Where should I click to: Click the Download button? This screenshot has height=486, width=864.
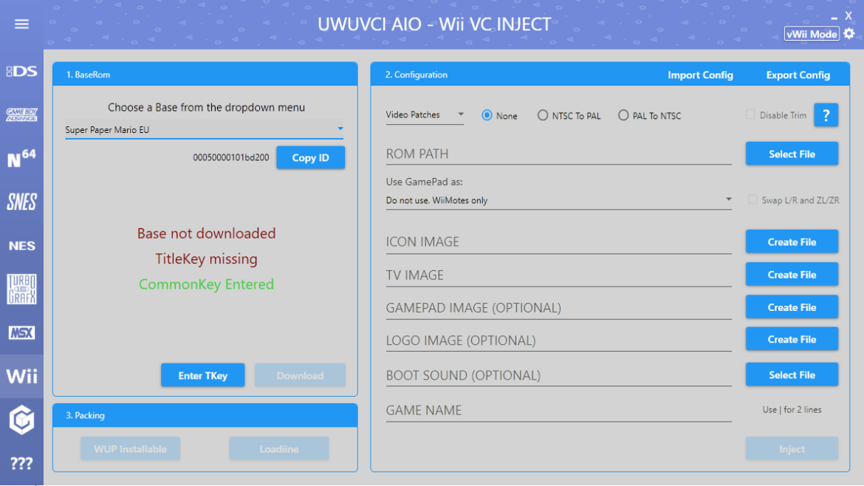(300, 375)
